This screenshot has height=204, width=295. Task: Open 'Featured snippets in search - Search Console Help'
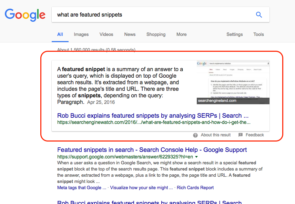point(152,150)
